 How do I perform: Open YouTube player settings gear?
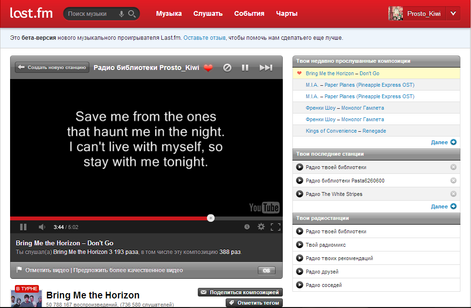(x=261, y=227)
